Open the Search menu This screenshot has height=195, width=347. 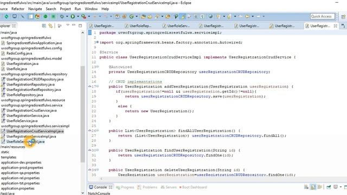point(51,9)
